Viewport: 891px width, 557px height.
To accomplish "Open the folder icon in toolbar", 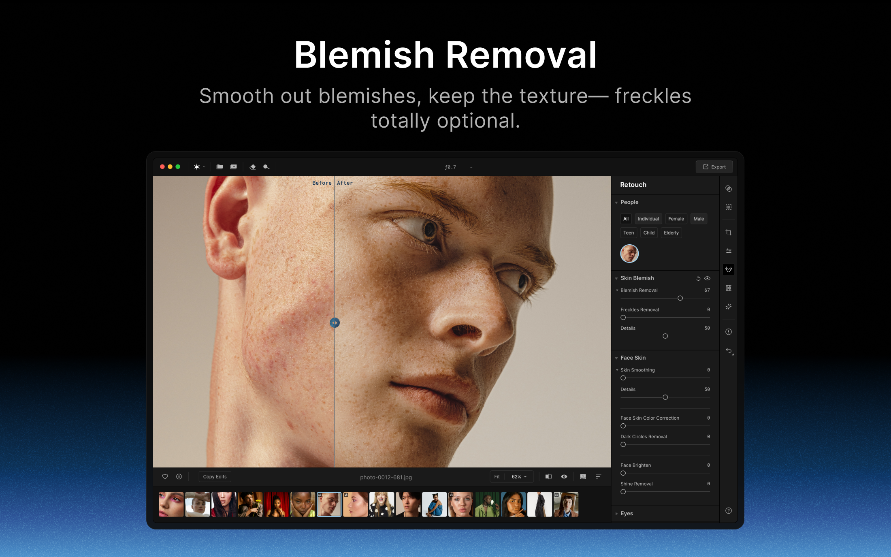I will tap(220, 167).
